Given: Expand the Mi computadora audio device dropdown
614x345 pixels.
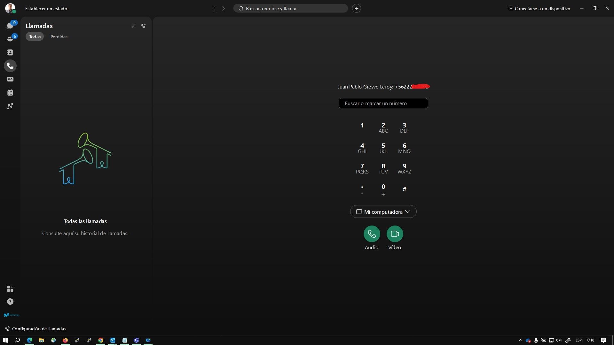Looking at the screenshot, I should click(383, 211).
